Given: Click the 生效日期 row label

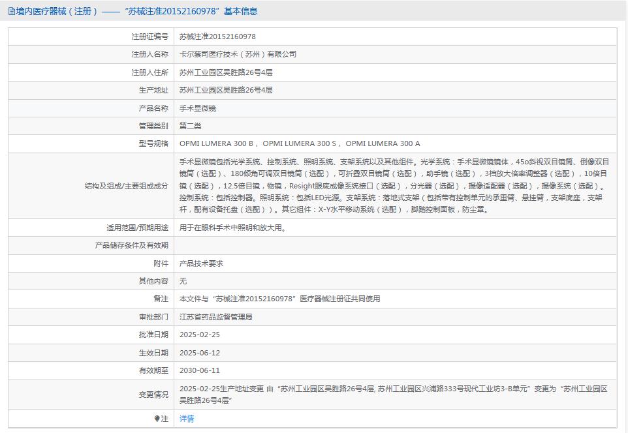Looking at the screenshot, I should 153,353.
